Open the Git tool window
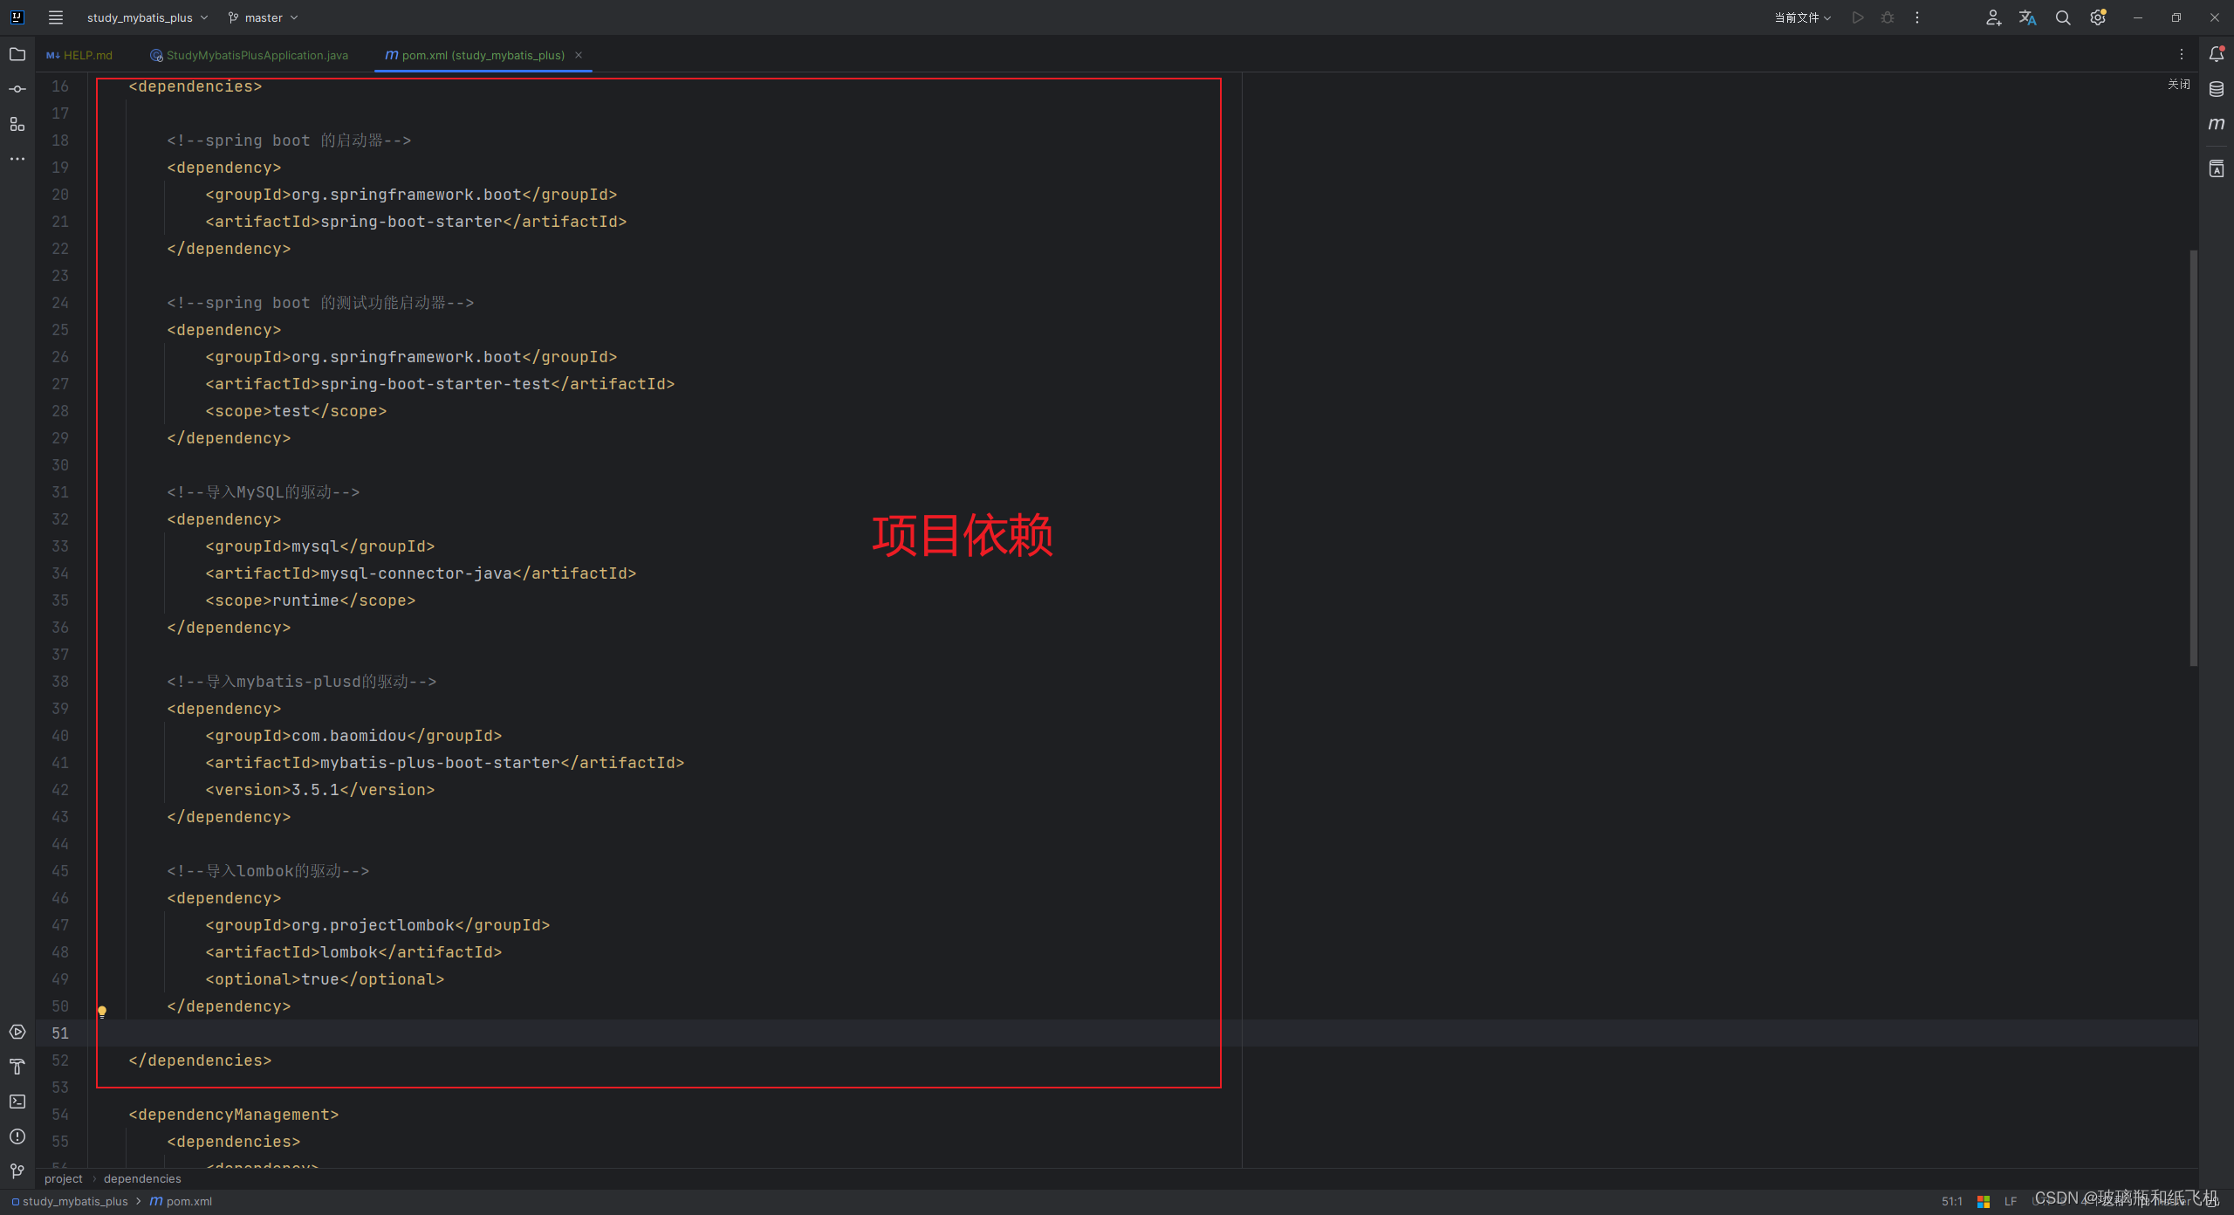The image size is (2234, 1215). [17, 1171]
